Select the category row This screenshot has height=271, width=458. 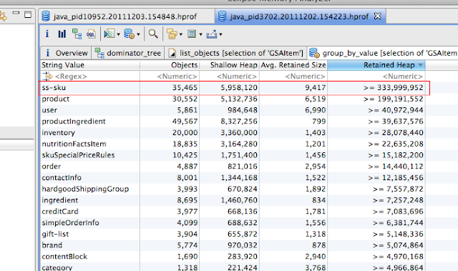click(233, 267)
